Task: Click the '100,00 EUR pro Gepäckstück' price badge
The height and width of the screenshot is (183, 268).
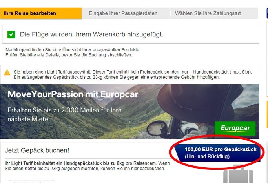Action: pos(217,153)
